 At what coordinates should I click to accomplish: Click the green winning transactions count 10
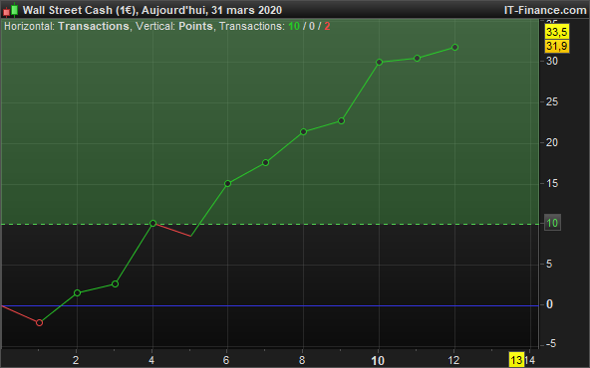[294, 26]
